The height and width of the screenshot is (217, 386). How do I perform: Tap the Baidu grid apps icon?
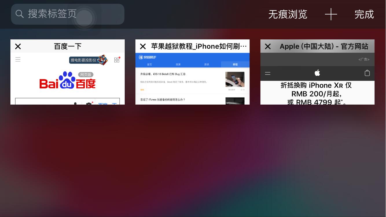click(x=117, y=60)
